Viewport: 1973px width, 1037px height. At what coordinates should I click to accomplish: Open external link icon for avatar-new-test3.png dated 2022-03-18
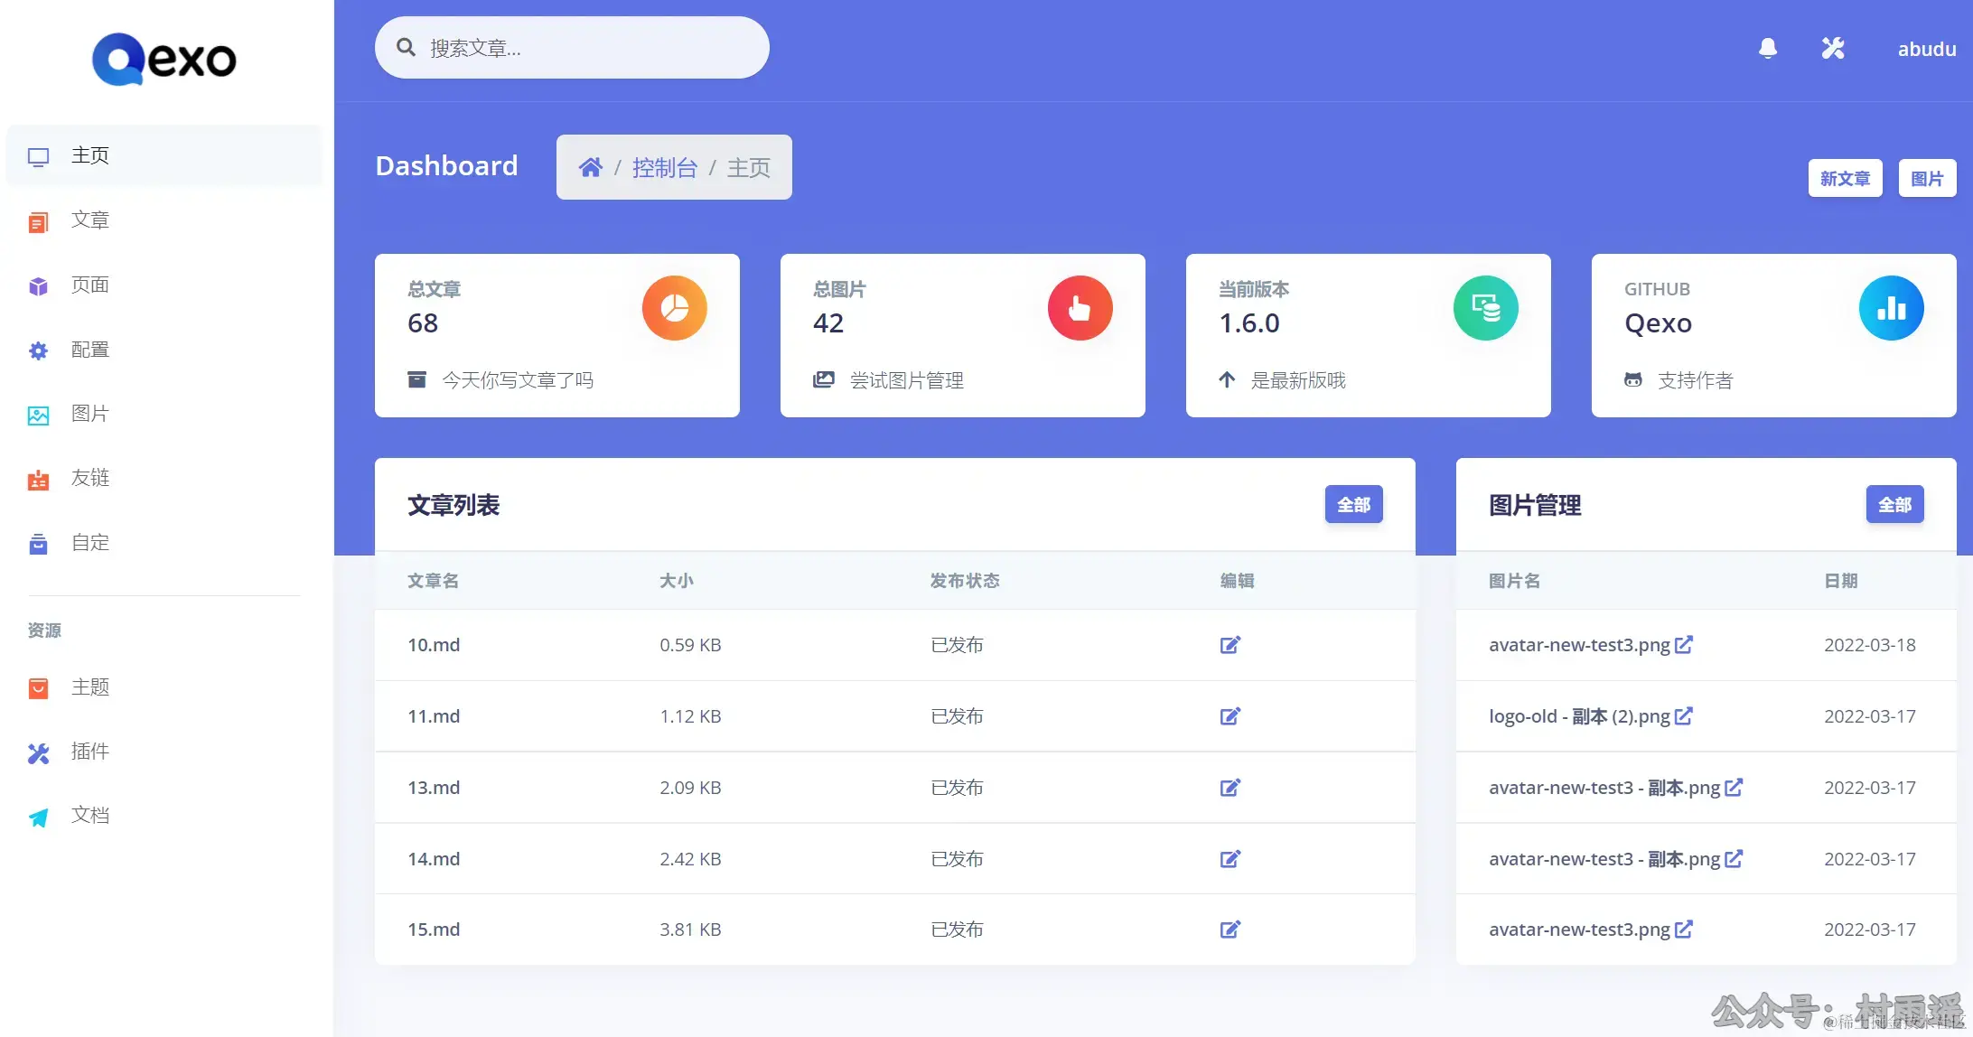click(1683, 645)
